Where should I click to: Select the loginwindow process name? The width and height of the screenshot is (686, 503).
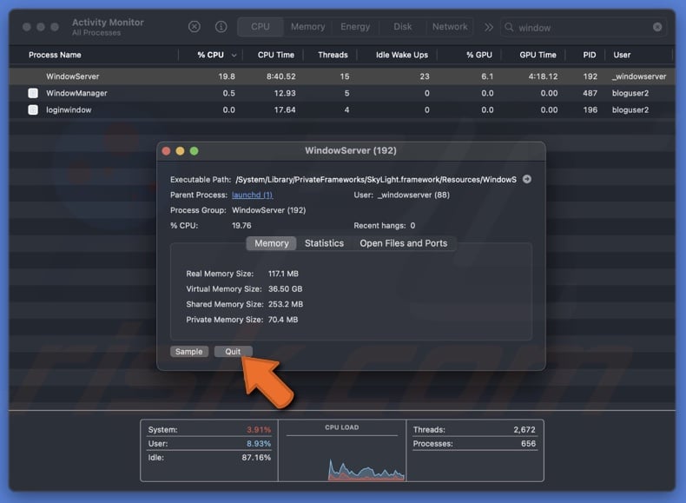click(69, 109)
